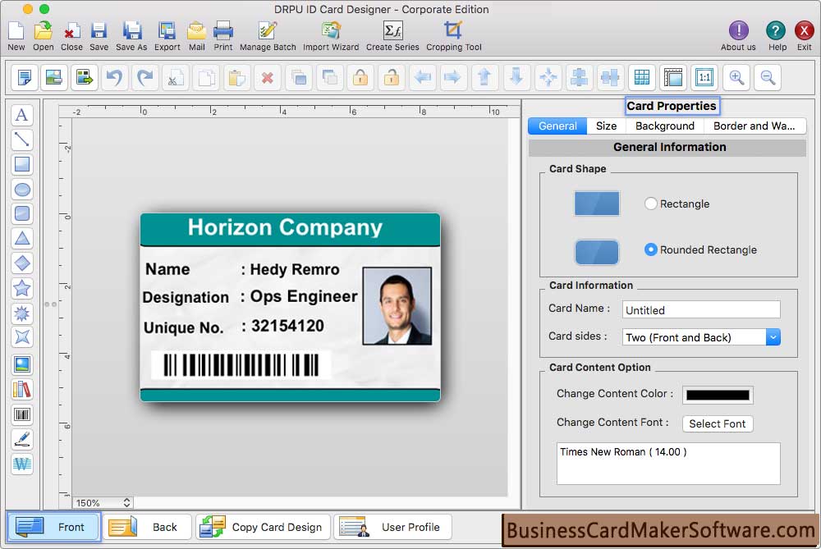Screen dimensions: 821x549
Task: Switch to the General tab
Action: point(557,126)
